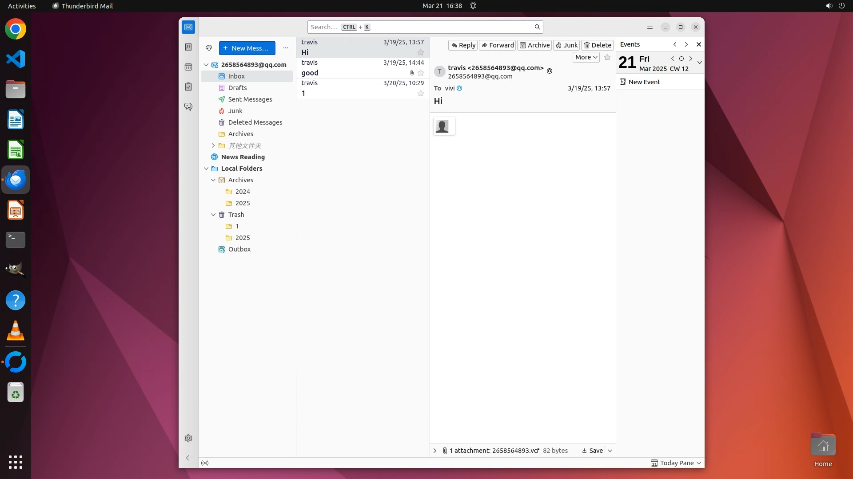
Task: Select the Sent Messages folder
Action: [x=250, y=99]
